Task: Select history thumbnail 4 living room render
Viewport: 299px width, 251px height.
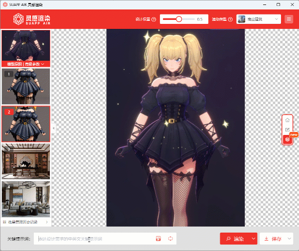Action: pos(26,199)
